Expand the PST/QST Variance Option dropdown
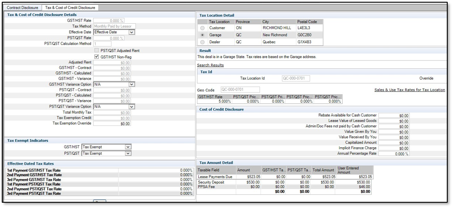 pyautogui.click(x=131, y=107)
